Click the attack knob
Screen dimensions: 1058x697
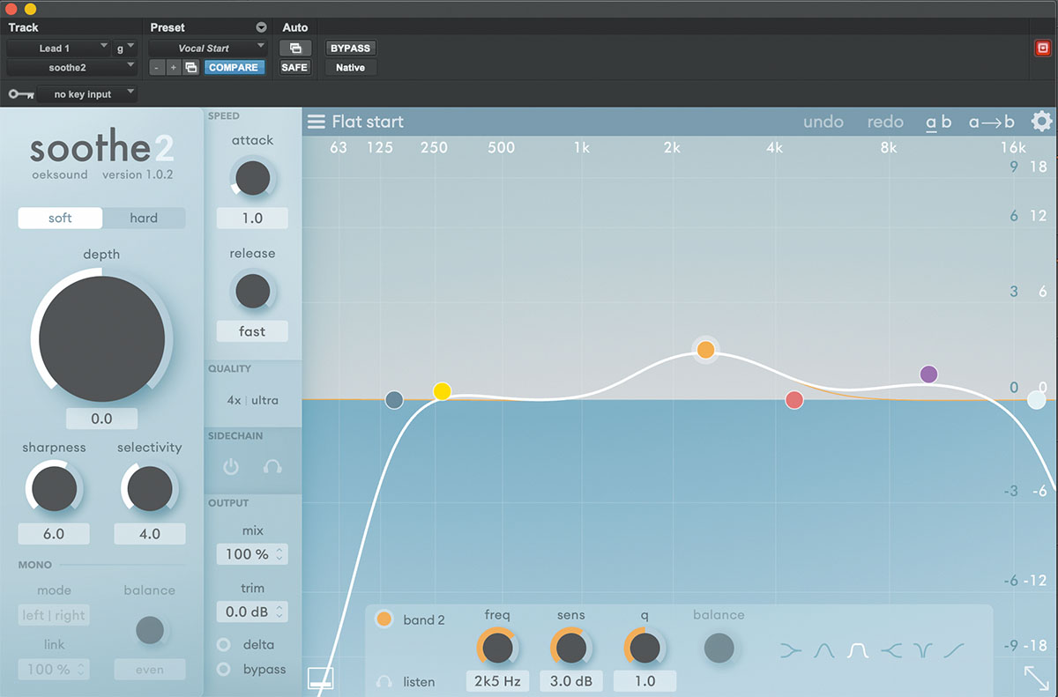pyautogui.click(x=252, y=179)
